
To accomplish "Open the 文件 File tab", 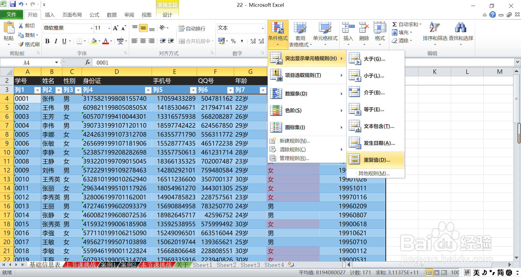I will pos(11,14).
